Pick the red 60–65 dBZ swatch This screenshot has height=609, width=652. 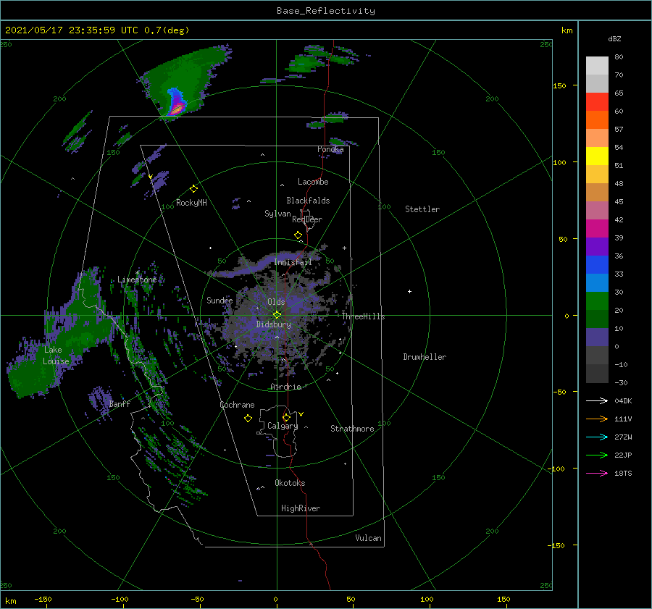pyautogui.click(x=597, y=102)
